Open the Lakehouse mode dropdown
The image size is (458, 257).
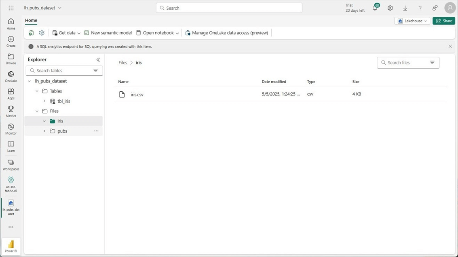(x=412, y=21)
